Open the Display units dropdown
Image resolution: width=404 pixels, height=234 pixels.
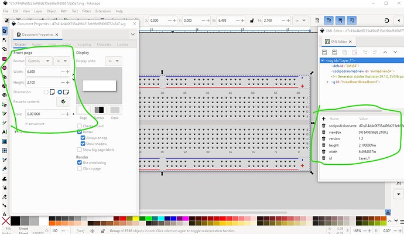114,61
